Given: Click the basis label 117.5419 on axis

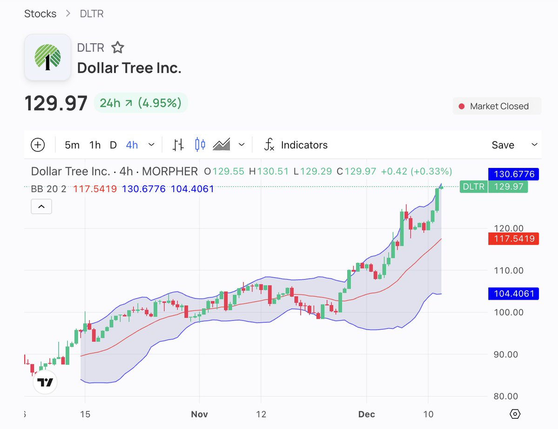Looking at the screenshot, I should point(513,239).
